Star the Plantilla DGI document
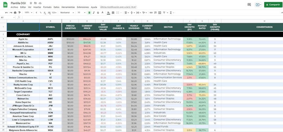 coord(31,3)
